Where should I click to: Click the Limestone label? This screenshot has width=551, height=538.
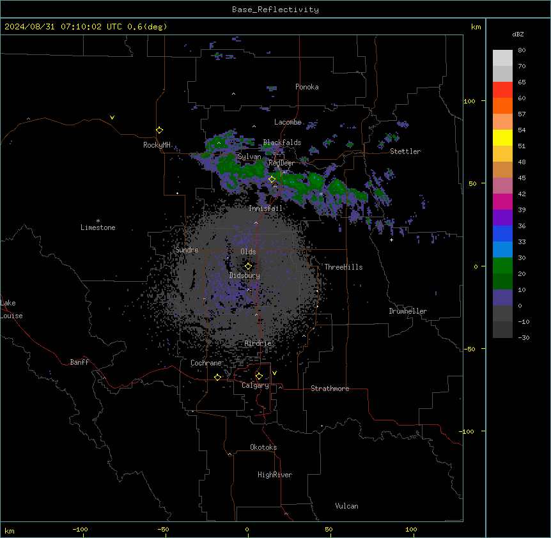tap(98, 227)
